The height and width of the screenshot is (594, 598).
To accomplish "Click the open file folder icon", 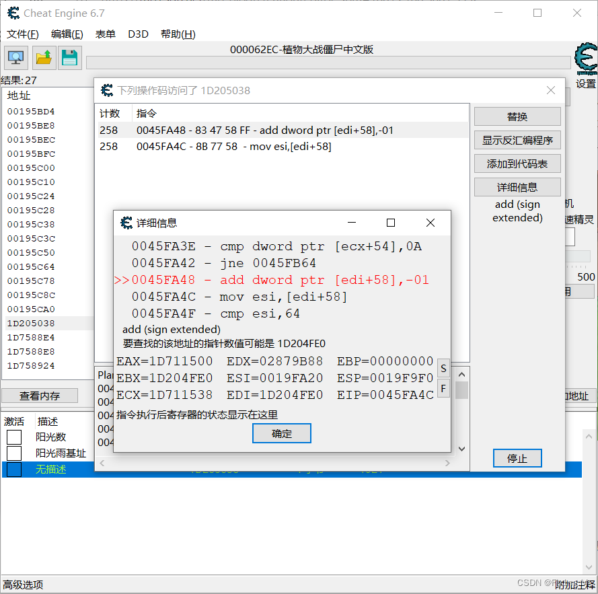I will point(44,58).
